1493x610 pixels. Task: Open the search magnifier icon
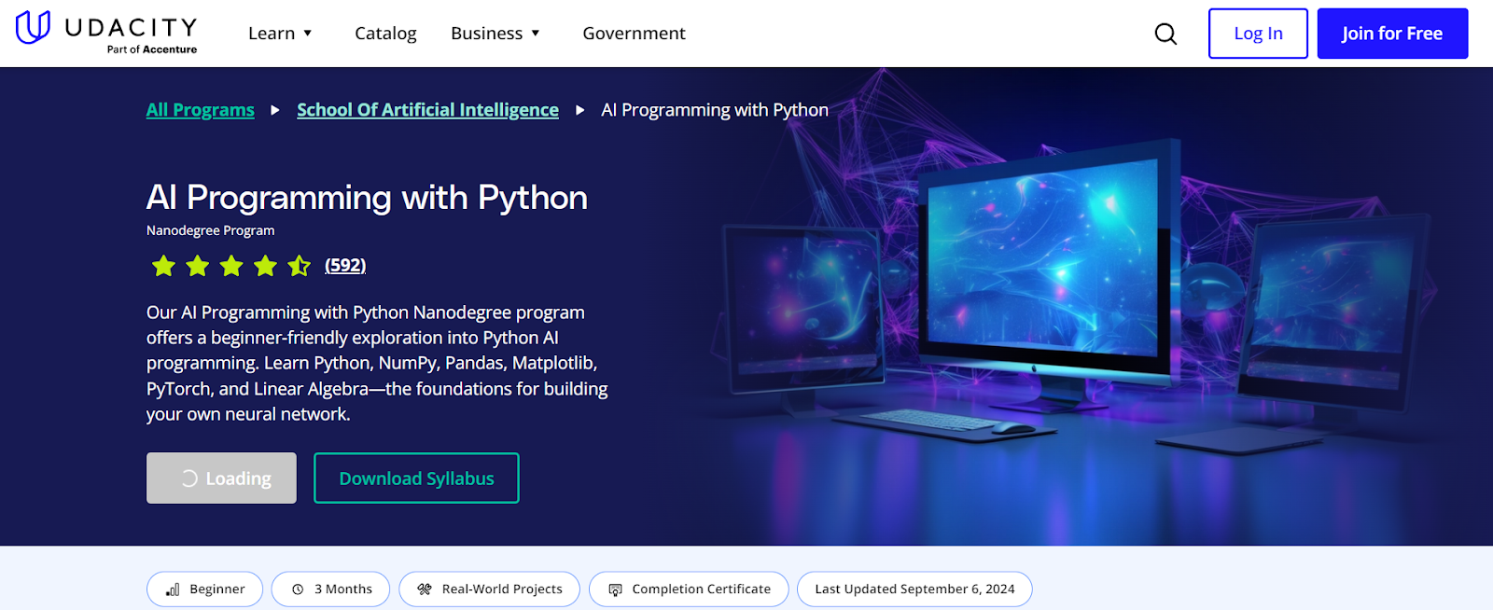coord(1165,34)
